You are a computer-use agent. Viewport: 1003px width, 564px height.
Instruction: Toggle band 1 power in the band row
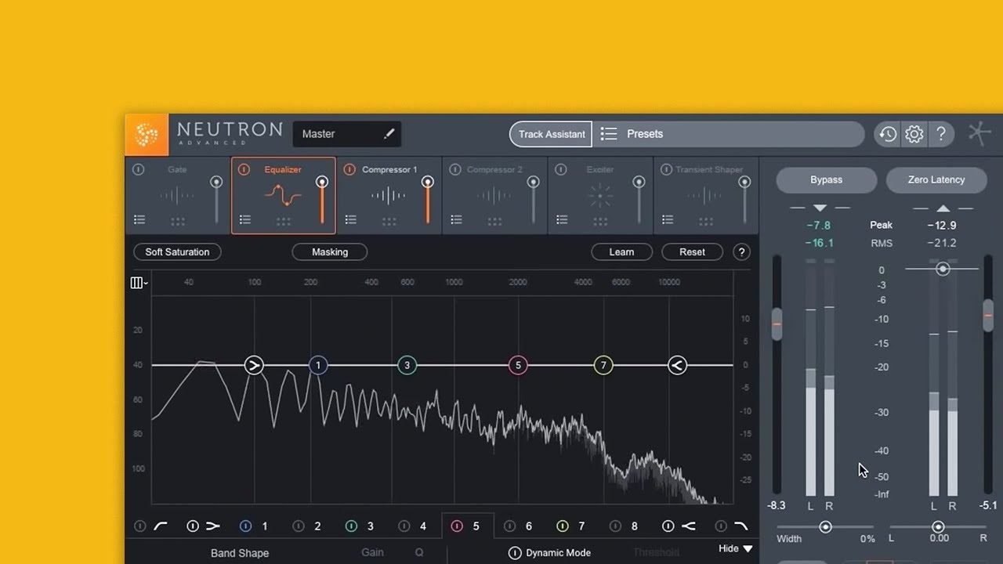(x=245, y=526)
